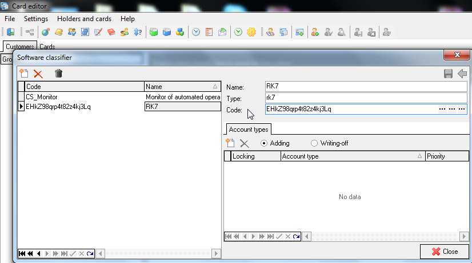Viewport: 472px width, 263px height.
Task: Select the CS_Monitor row
Action: pyautogui.click(x=119, y=97)
